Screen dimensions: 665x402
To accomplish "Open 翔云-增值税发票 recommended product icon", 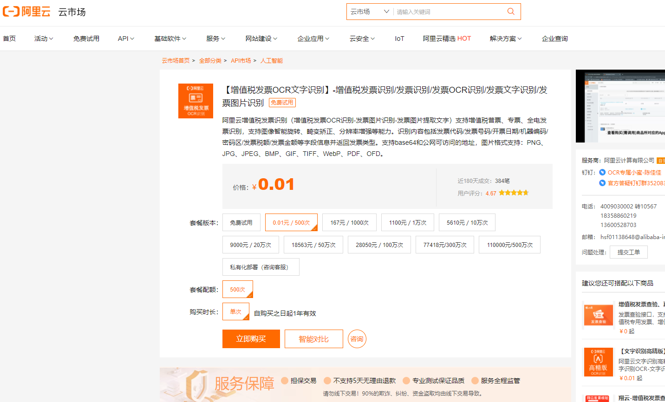I will [598, 398].
